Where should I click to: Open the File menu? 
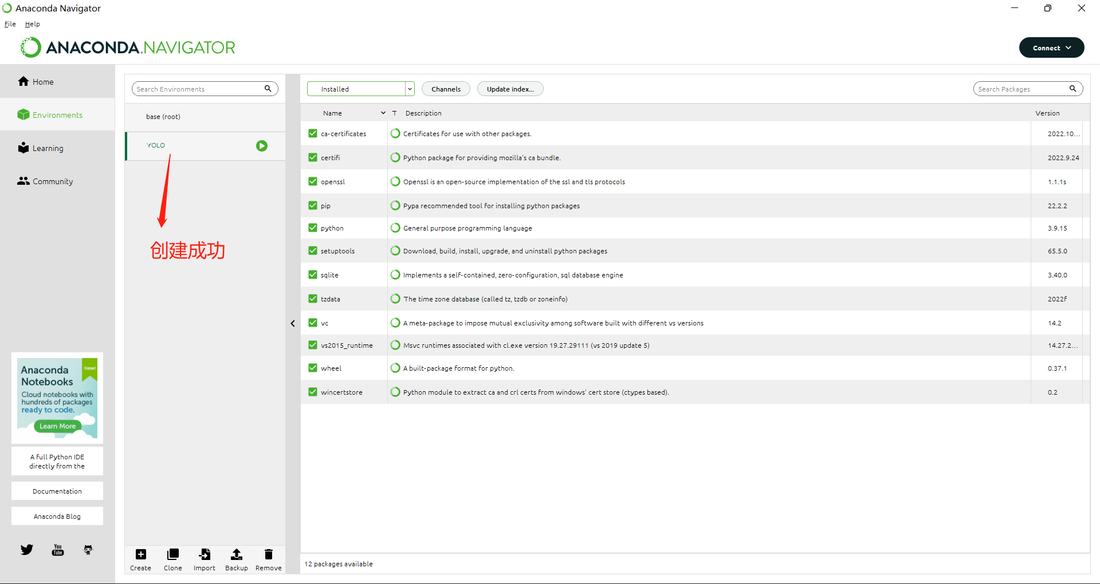click(x=10, y=24)
